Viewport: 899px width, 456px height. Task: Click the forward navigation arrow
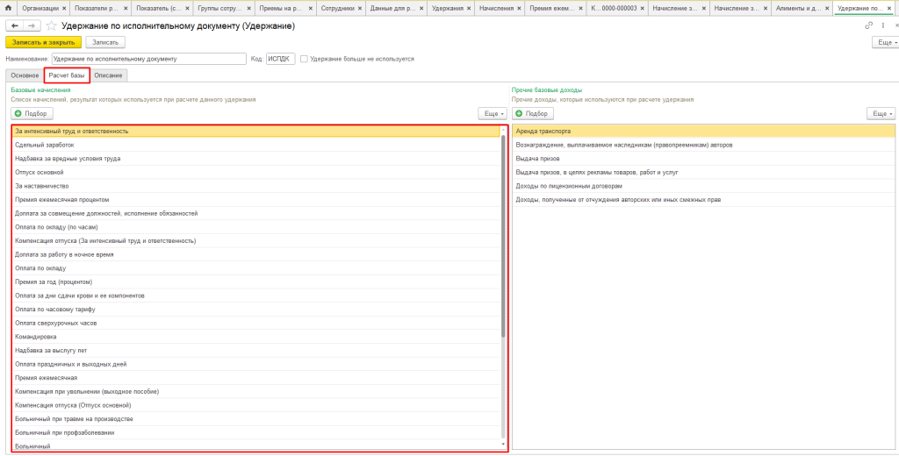pos(31,26)
